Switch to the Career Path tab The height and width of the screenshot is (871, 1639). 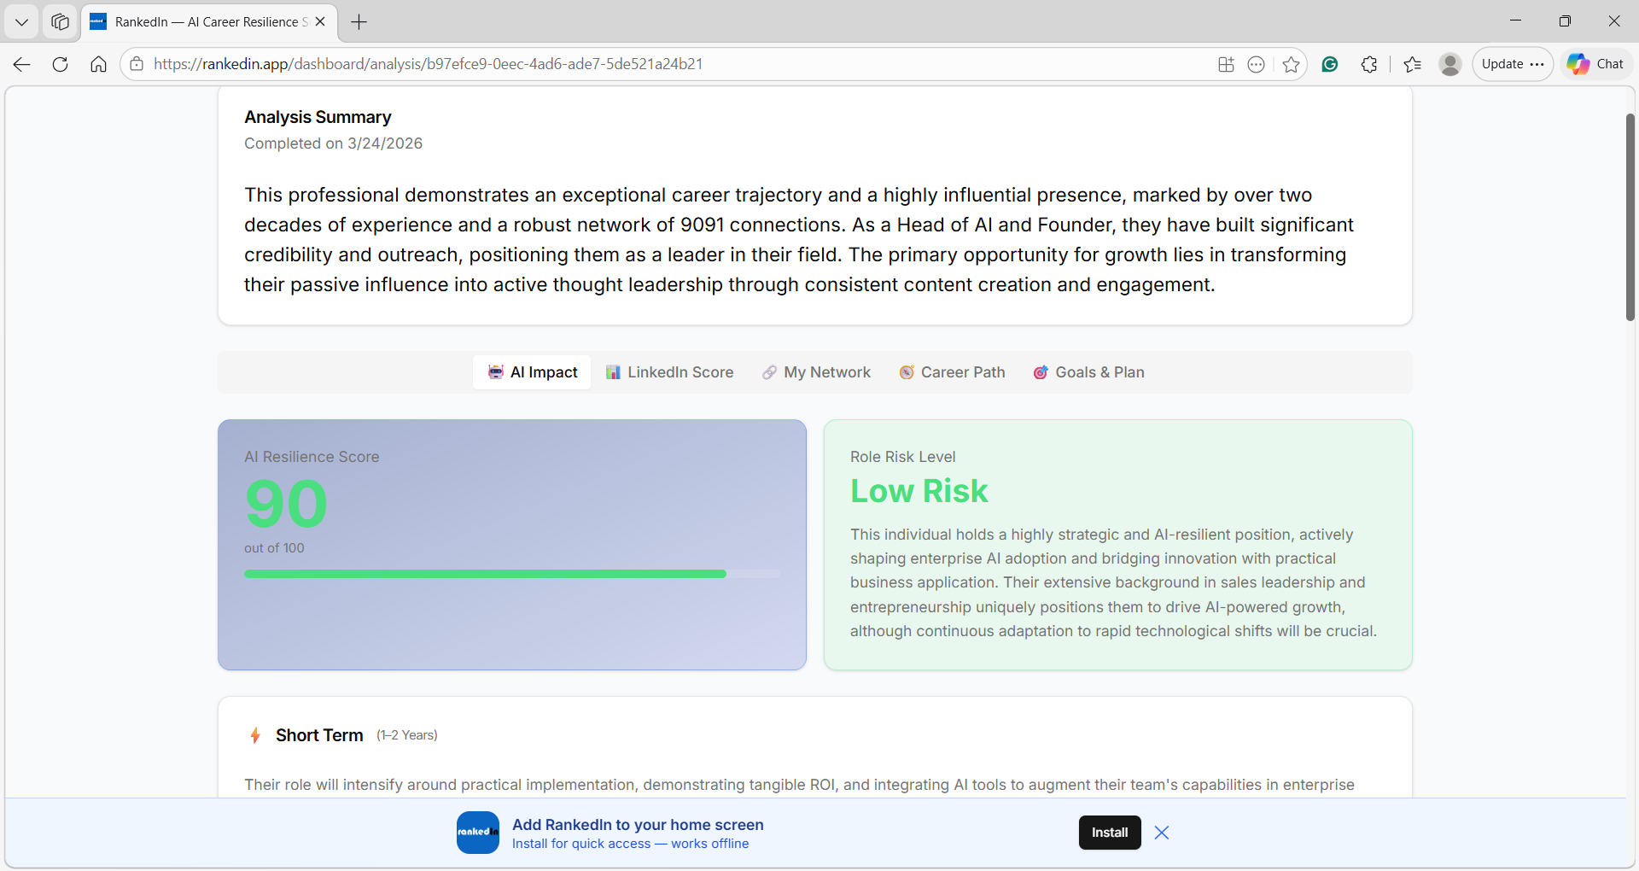tap(952, 372)
